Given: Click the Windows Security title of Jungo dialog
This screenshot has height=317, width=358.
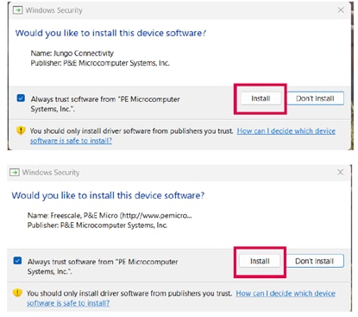Looking at the screenshot, I should [x=53, y=10].
